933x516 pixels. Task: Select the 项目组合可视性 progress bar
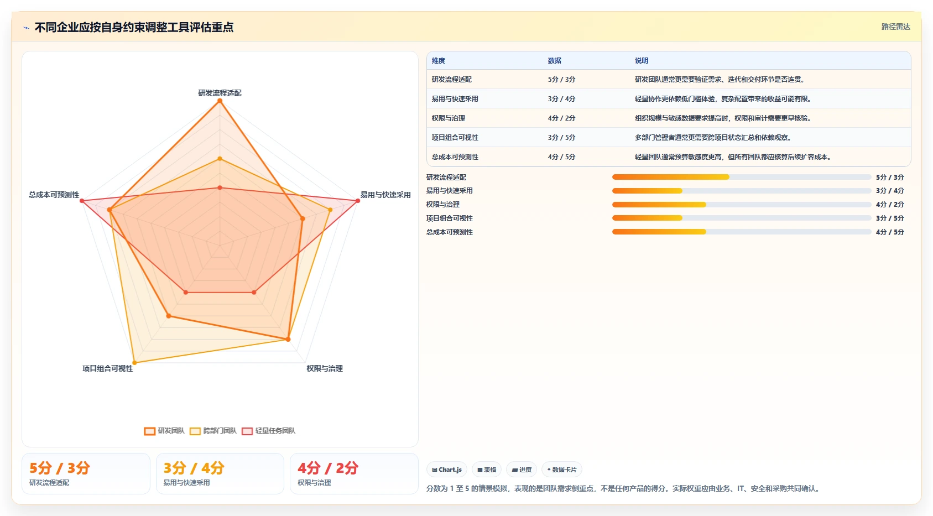click(742, 218)
